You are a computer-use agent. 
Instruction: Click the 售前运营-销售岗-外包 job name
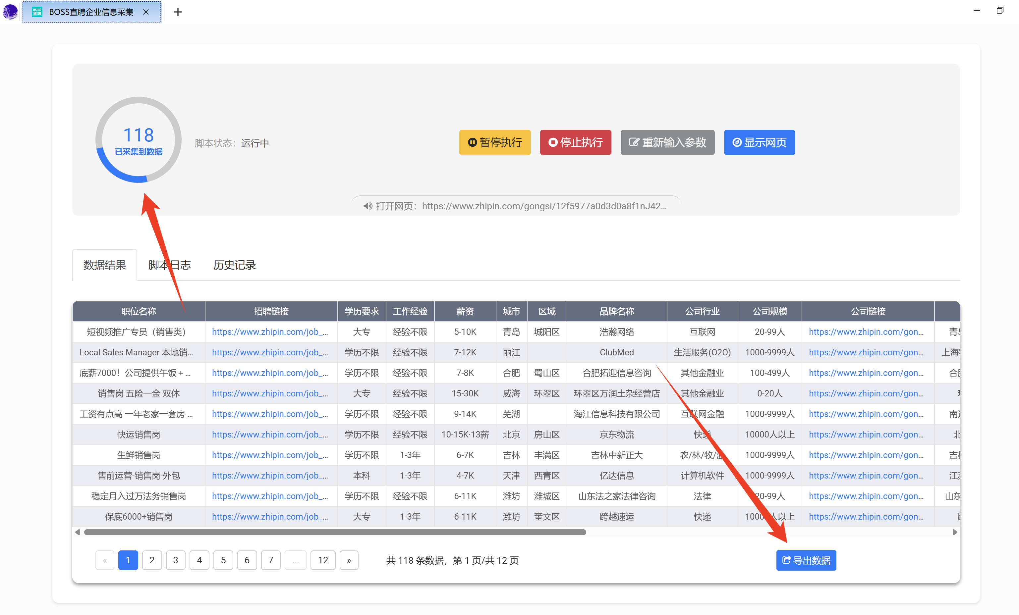139,476
